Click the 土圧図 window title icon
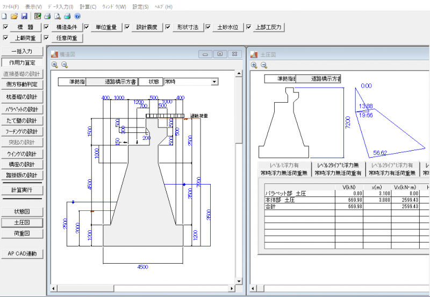Screen dimensions: 430x297 [x=254, y=55]
